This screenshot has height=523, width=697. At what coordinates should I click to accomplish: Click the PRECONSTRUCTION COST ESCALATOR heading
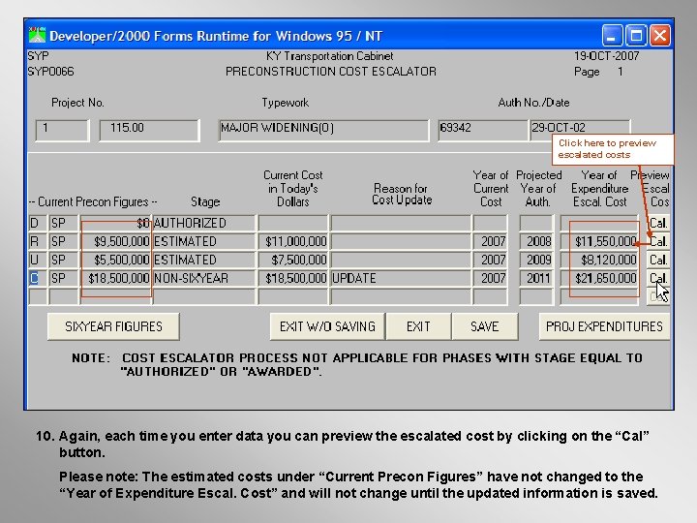point(331,72)
